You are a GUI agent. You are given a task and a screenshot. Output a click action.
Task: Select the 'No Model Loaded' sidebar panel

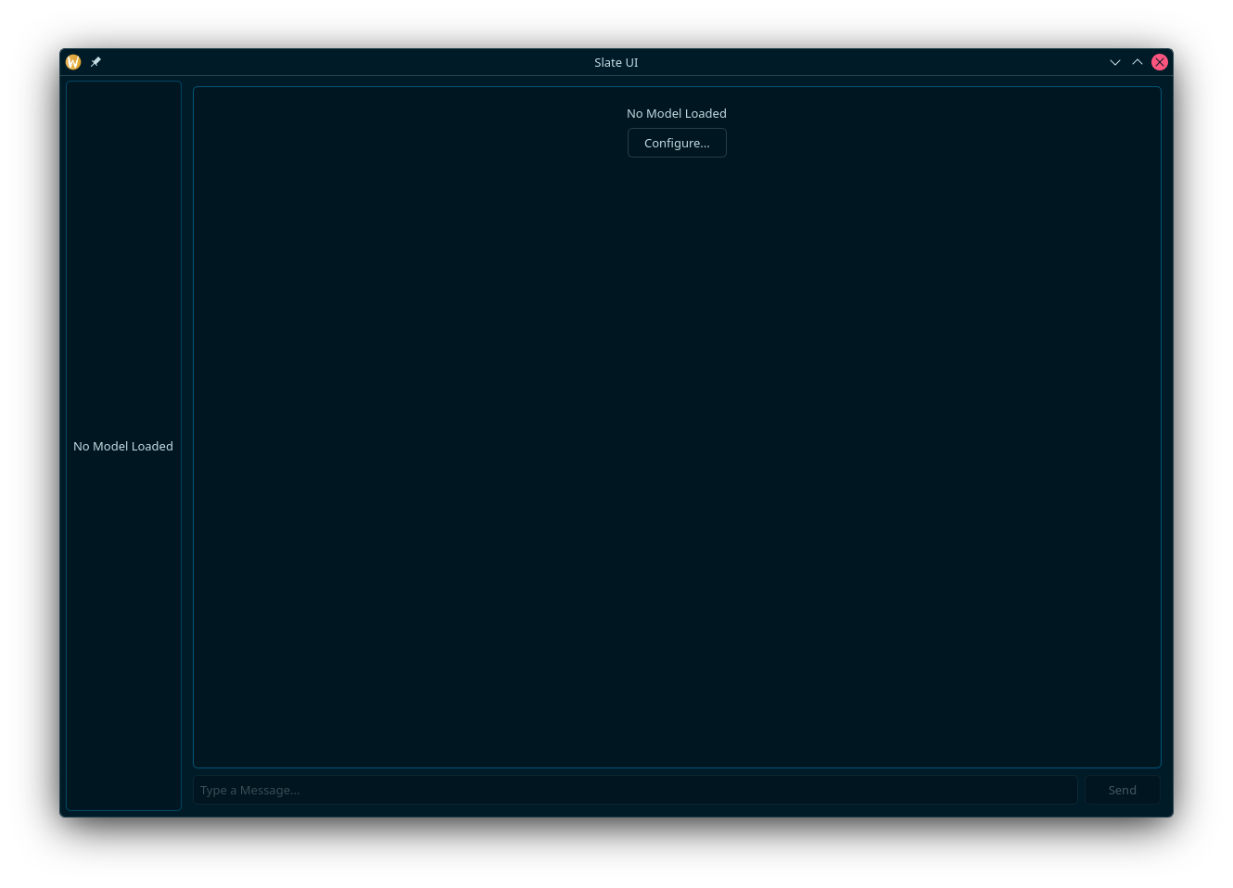click(123, 446)
